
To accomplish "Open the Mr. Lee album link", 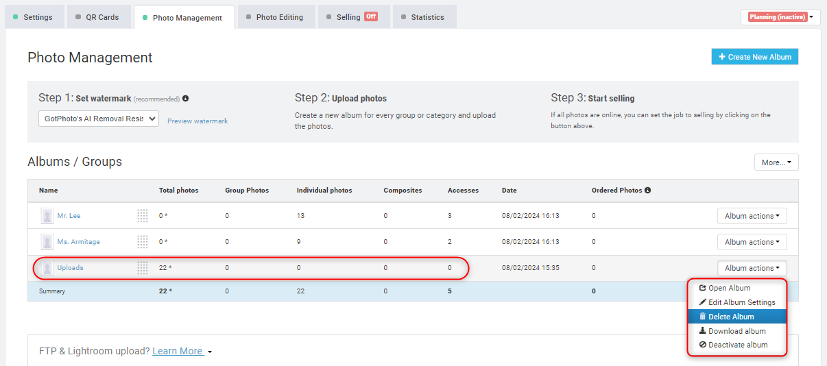I will tap(69, 216).
